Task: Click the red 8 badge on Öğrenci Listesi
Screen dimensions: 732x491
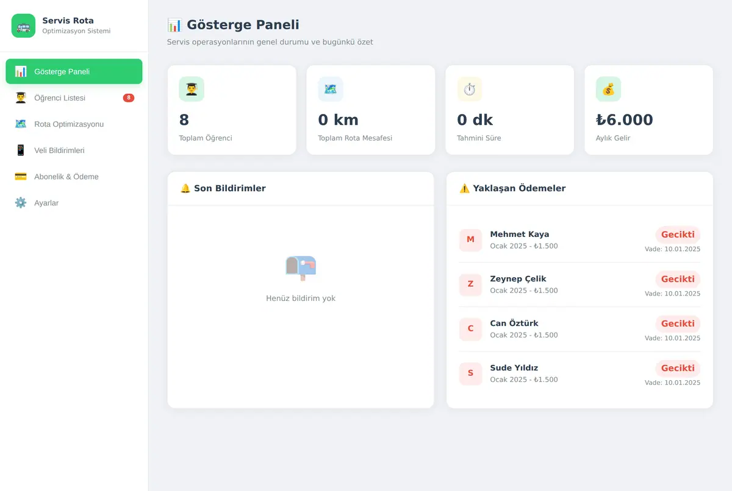Action: (128, 97)
